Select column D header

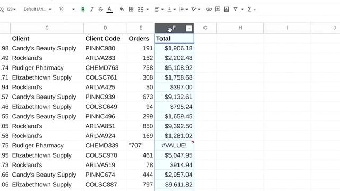105,28
